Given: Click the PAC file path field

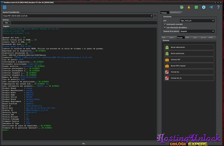Looking at the screenshot, I should 84,23.
